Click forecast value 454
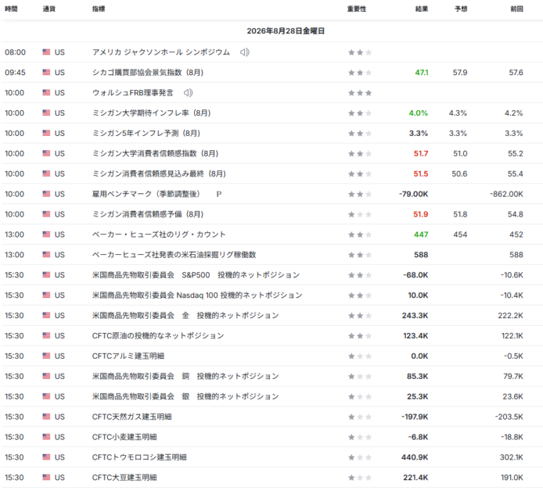543x494 pixels. coord(460,234)
